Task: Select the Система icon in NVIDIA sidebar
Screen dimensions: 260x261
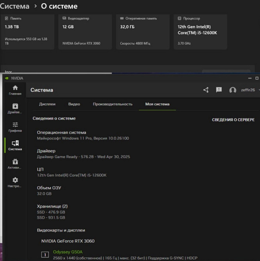Action: (x=15, y=143)
